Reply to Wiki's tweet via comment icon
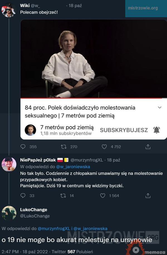Screen dimensions: 167x255 (x=23, y=146)
